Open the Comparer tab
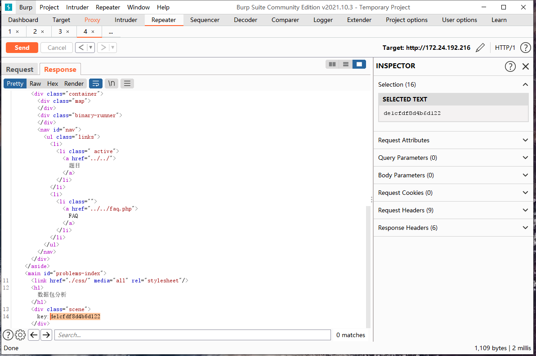The image size is (536, 356). pyautogui.click(x=285, y=20)
